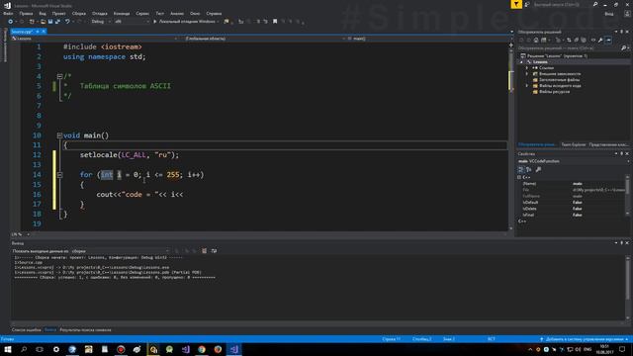Image resolution: width=633 pixels, height=356 pixels.
Task: Click the navigate backward toolbar icon
Action: point(11,22)
